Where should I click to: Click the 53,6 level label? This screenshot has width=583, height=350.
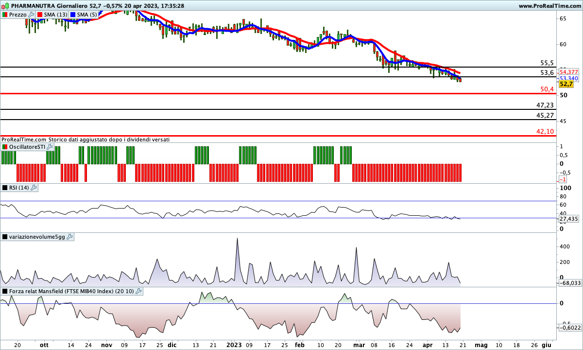pos(547,73)
